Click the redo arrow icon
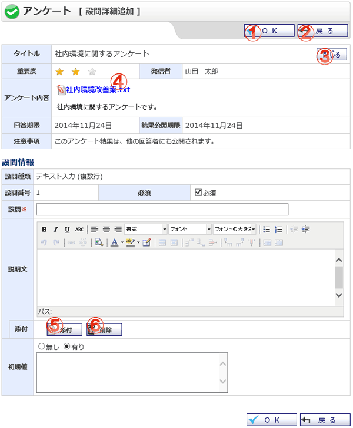Screen dimensions: 353x428 click(x=56, y=242)
